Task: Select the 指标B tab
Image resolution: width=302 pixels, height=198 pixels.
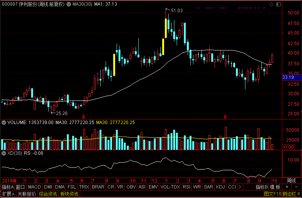Action: [x=262, y=187]
